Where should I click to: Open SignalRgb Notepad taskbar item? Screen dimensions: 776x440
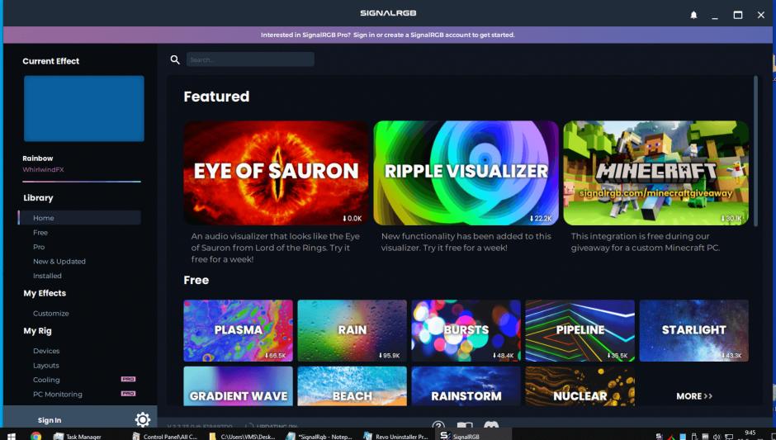pyautogui.click(x=319, y=436)
